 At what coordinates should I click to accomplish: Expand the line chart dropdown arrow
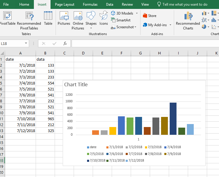tap(208, 20)
